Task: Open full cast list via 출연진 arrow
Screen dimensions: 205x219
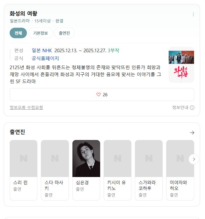Action: pyautogui.click(x=192, y=133)
